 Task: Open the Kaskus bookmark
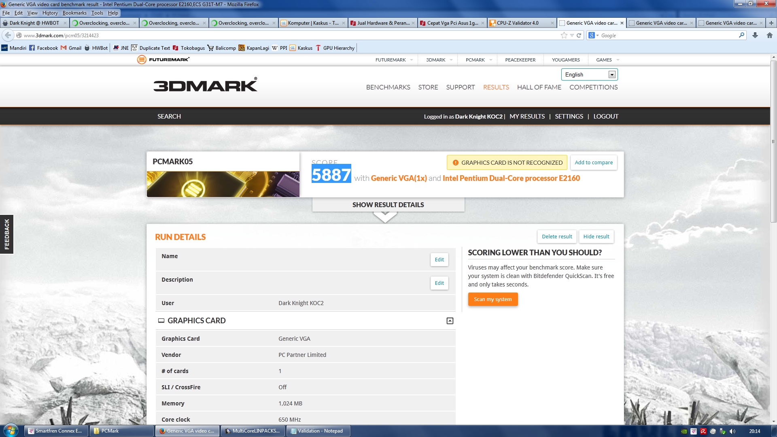(301, 48)
